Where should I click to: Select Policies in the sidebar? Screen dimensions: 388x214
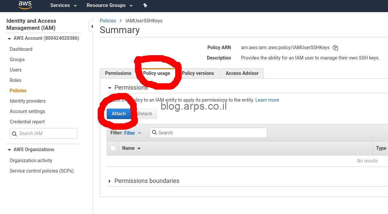point(18,91)
